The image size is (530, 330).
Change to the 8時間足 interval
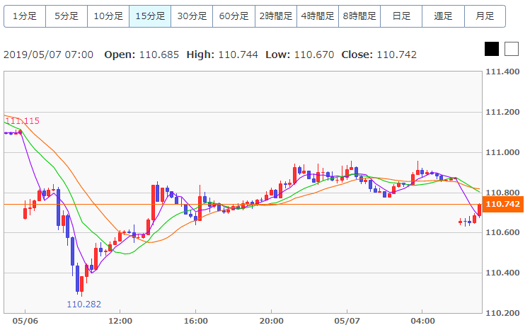[x=359, y=16]
